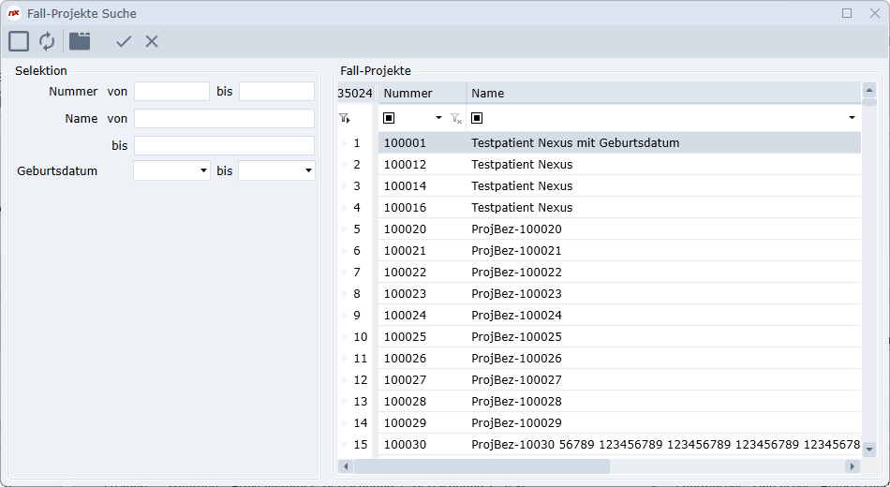Toggle the Nummer column filter checkbox
Image resolution: width=890 pixels, height=487 pixels.
coord(390,118)
